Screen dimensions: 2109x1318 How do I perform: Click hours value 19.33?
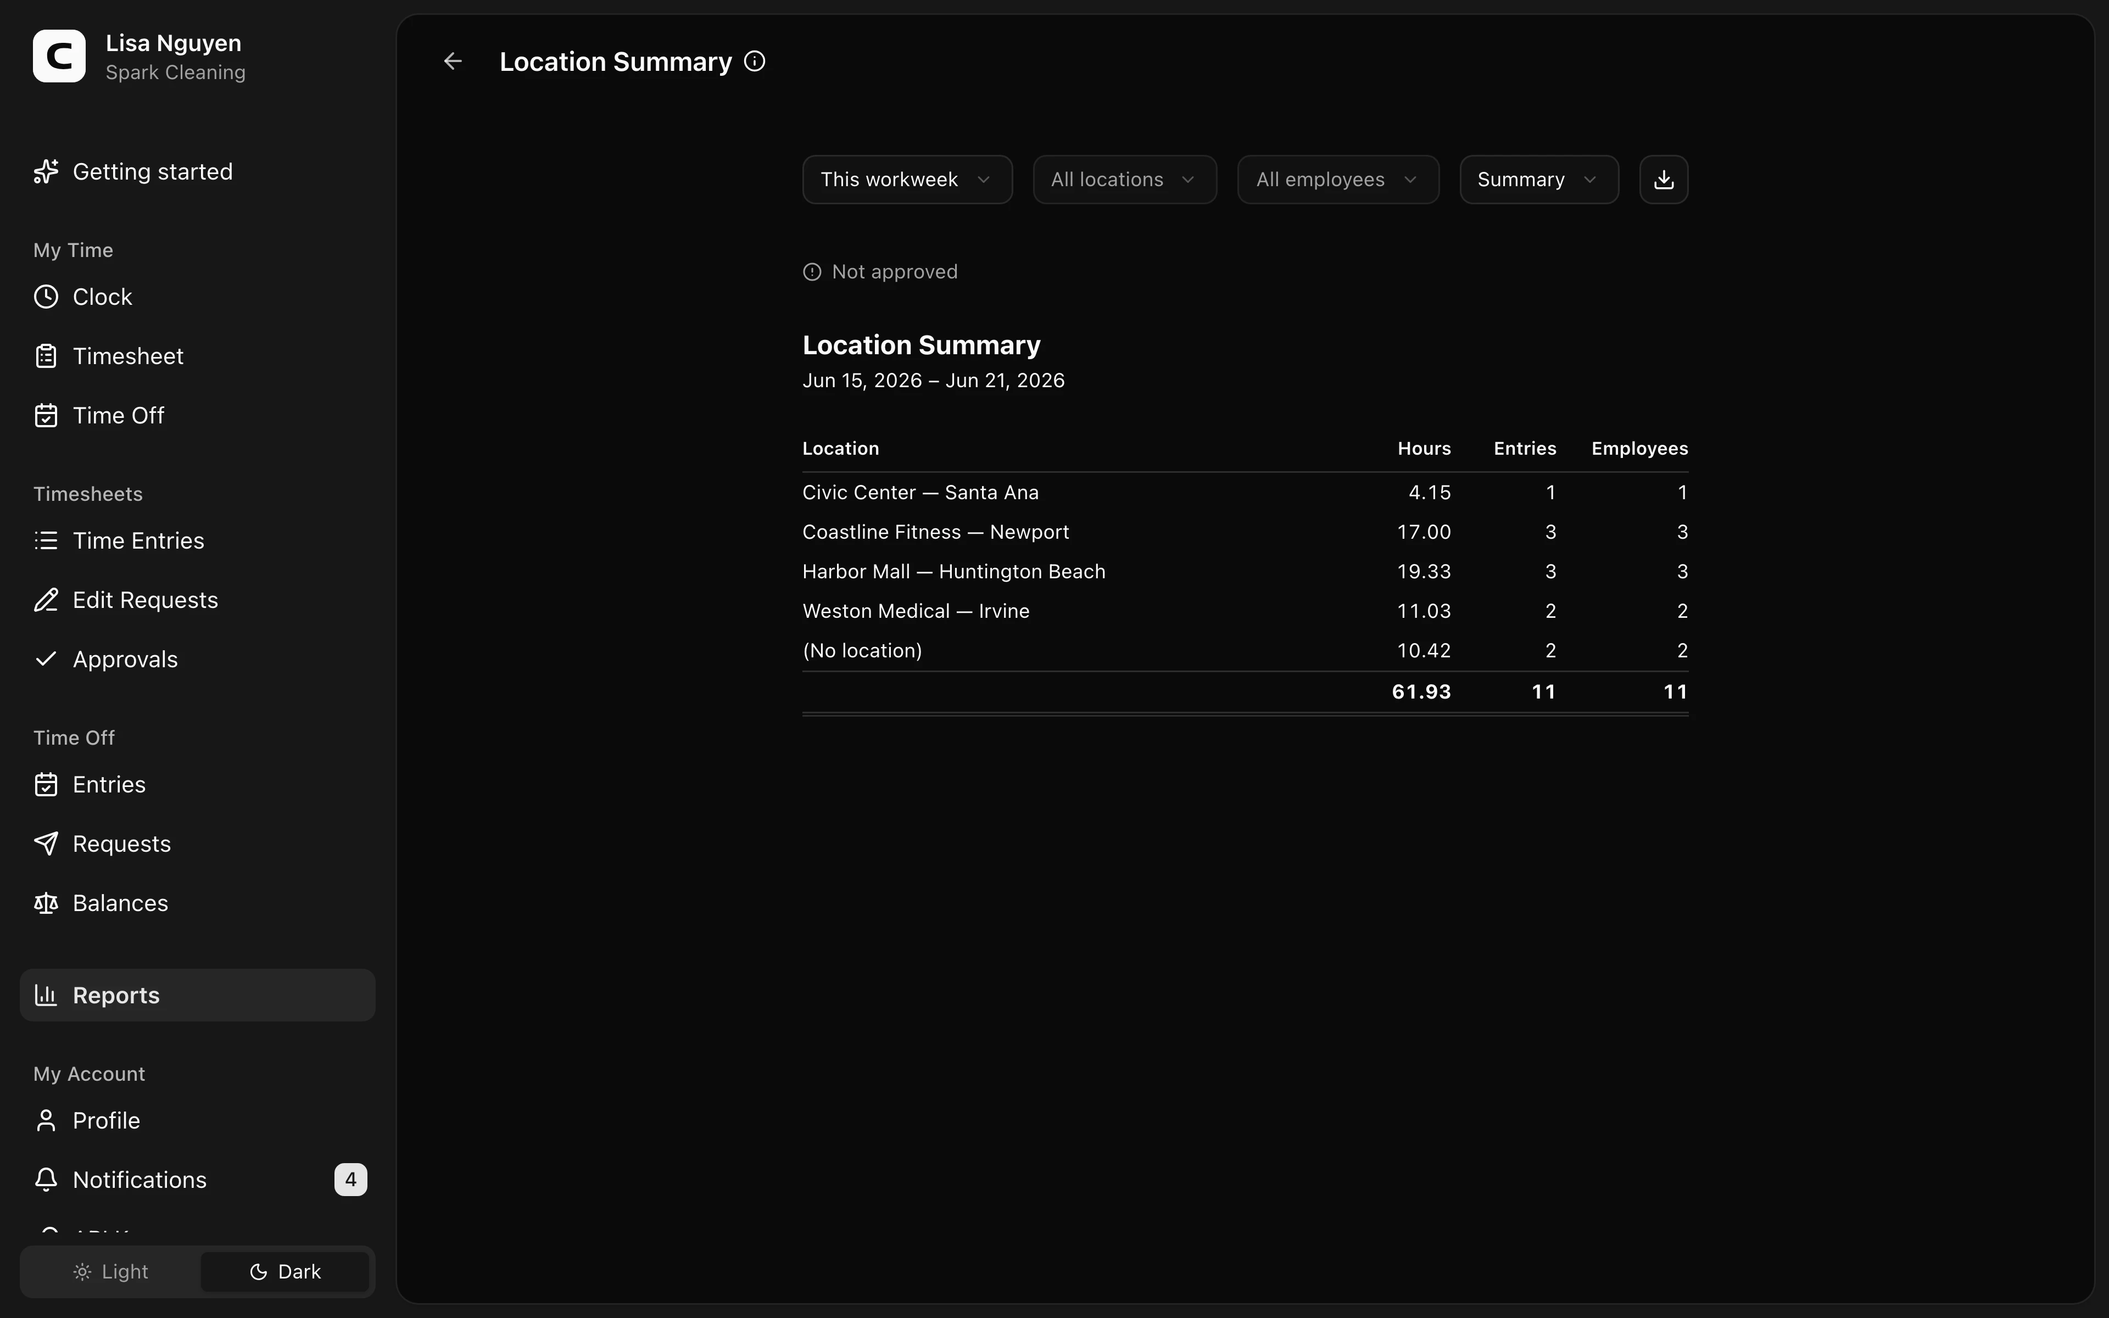point(1424,572)
